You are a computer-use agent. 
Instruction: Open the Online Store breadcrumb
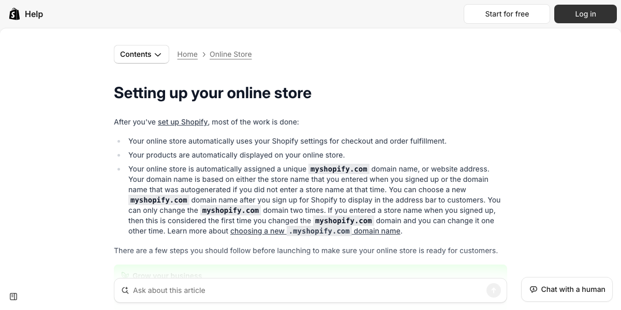[x=231, y=54]
